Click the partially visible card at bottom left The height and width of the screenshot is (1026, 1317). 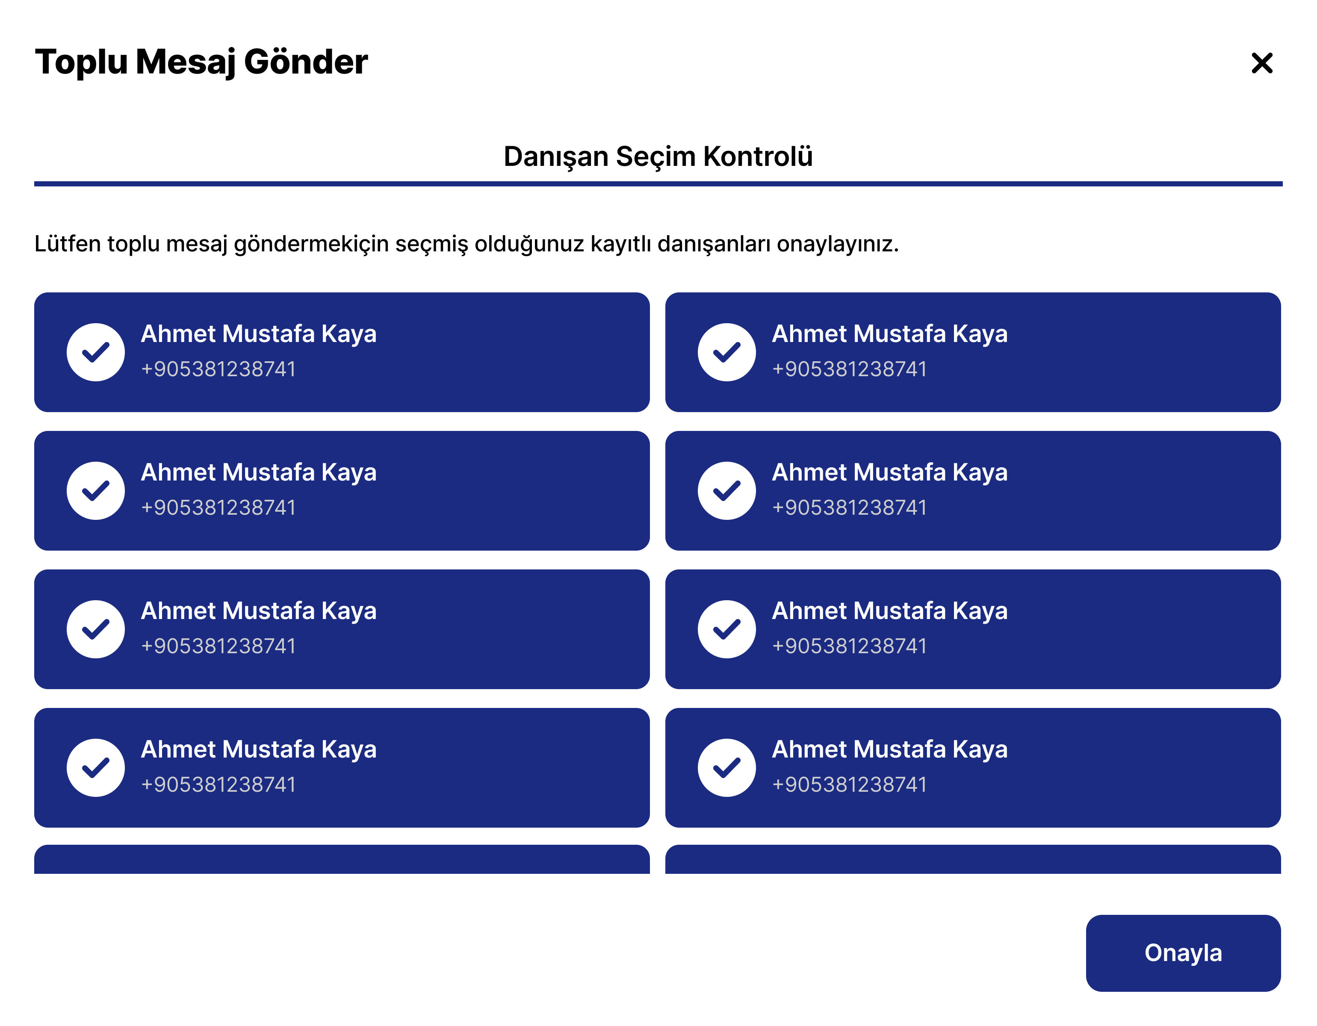pyautogui.click(x=342, y=860)
